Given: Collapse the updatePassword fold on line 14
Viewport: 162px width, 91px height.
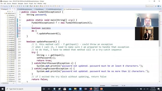Looking at the screenshot, I should click(x=21, y=41).
